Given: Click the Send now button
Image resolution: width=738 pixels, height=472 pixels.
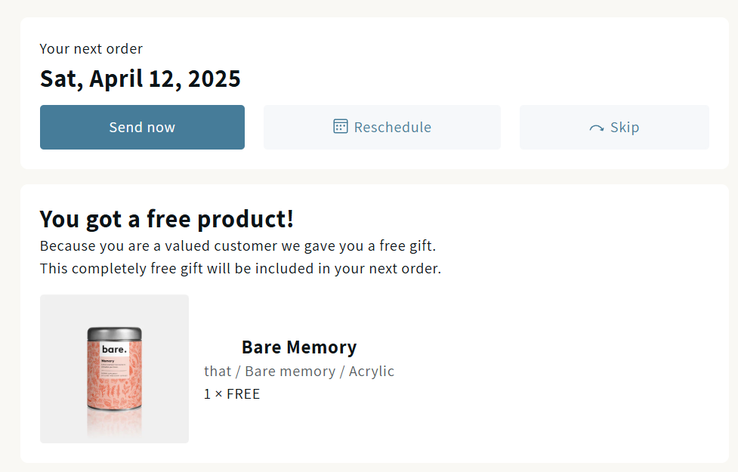Looking at the screenshot, I should coord(142,127).
